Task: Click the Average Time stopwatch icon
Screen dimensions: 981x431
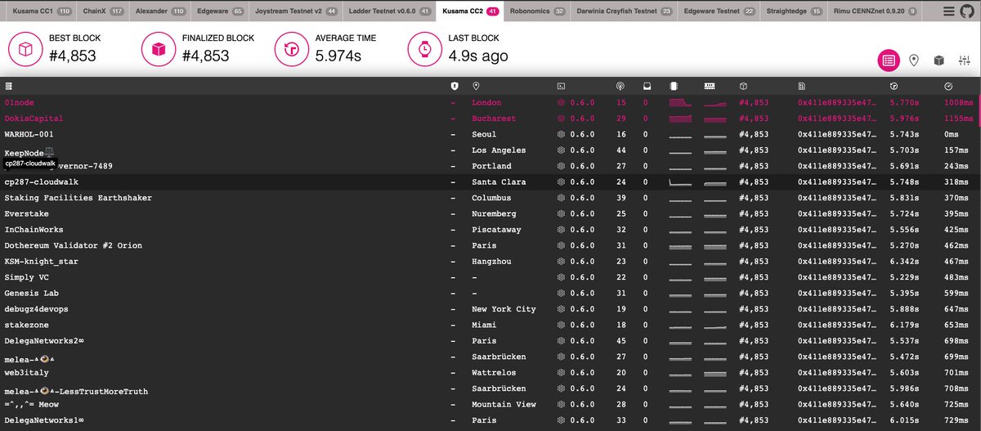Action: click(x=291, y=49)
